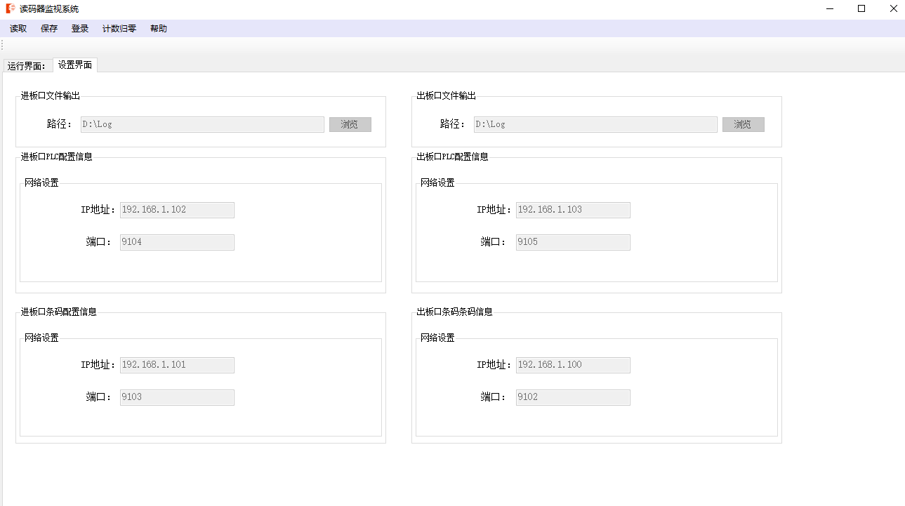Switch to the 运行界面 tab

click(x=27, y=66)
